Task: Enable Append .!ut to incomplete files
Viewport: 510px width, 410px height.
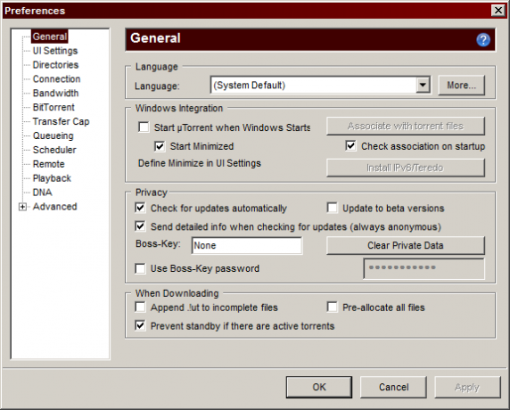Action: point(140,307)
